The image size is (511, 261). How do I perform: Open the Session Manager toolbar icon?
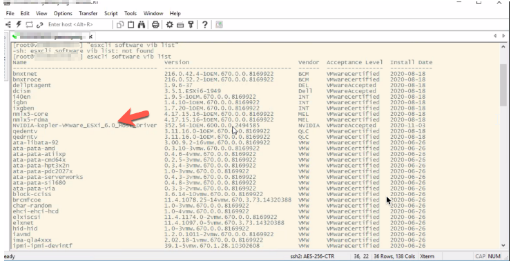click(8, 24)
